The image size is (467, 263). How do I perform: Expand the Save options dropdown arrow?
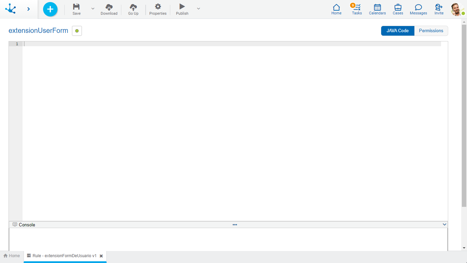point(93,9)
